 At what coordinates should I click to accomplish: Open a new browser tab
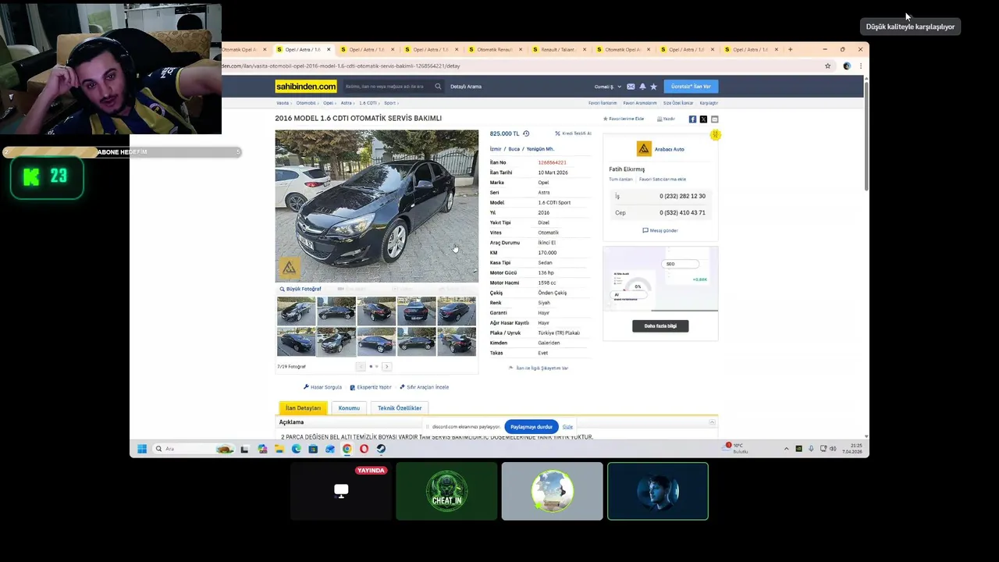790,49
